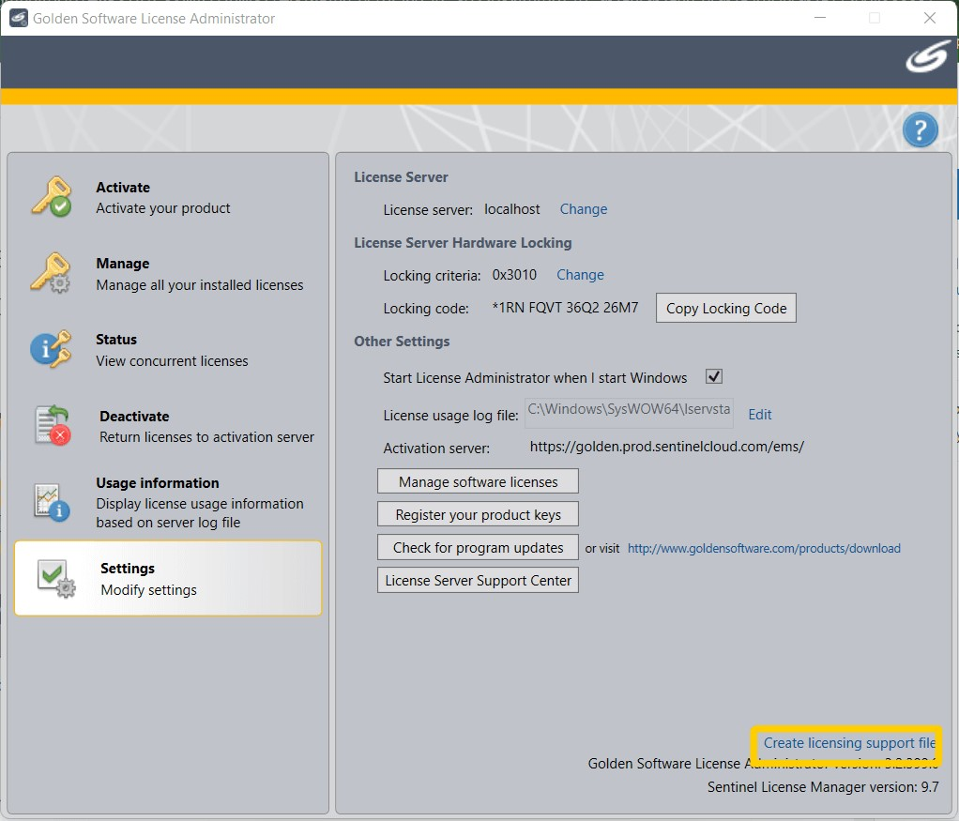Screen dimensions: 959x821
Task: Switch to Status concurrent licenses view
Action: 168,349
